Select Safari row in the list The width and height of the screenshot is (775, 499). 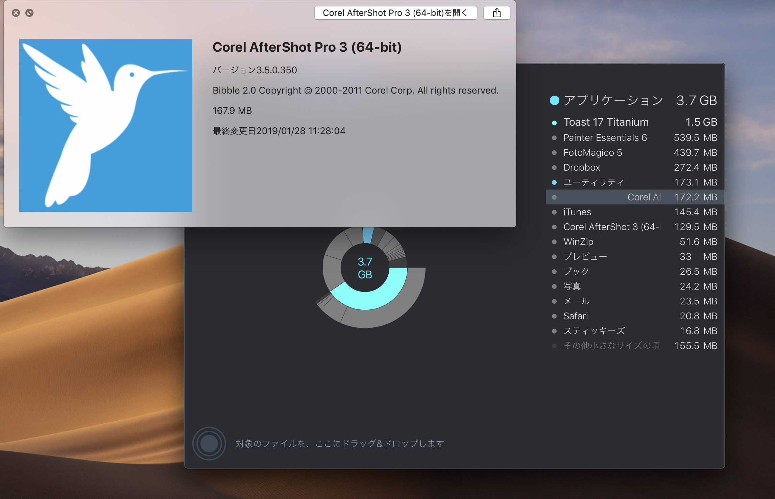[x=635, y=316]
